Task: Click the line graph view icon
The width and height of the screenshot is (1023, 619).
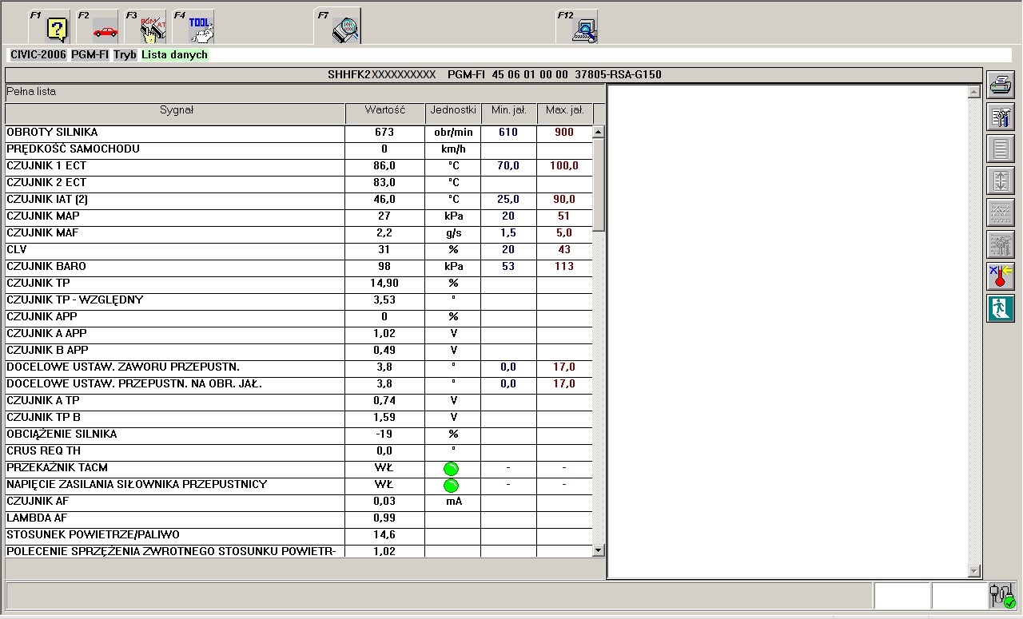Action: click(x=1001, y=212)
